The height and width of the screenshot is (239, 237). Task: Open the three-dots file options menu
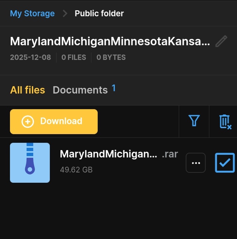196,163
